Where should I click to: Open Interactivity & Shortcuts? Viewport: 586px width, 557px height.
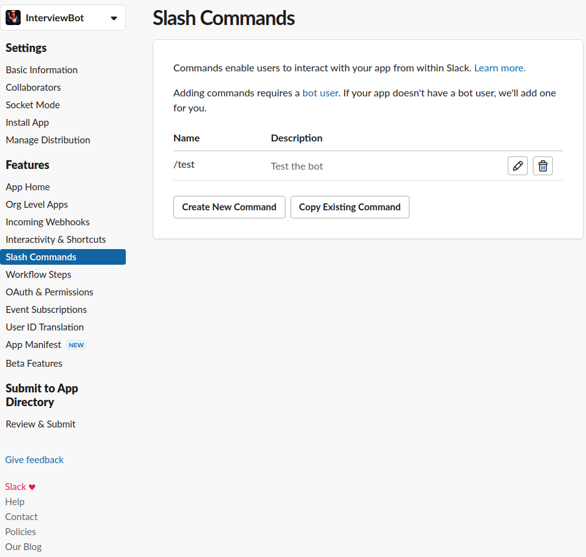tap(56, 240)
